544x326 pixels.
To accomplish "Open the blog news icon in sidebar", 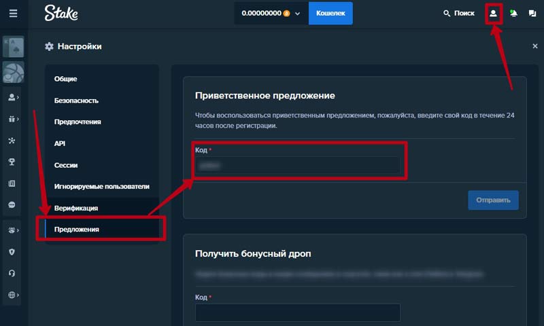I will pyautogui.click(x=12, y=183).
